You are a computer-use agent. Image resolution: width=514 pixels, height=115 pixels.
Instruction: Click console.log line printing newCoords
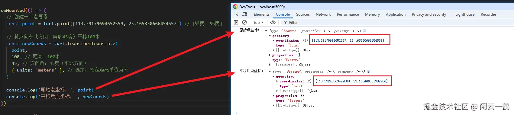coord(57,97)
